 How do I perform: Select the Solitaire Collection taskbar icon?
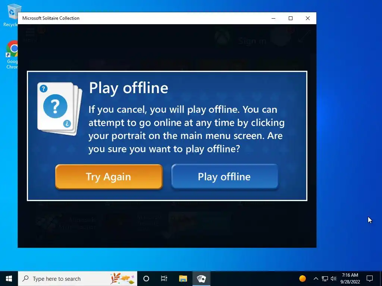point(201,279)
